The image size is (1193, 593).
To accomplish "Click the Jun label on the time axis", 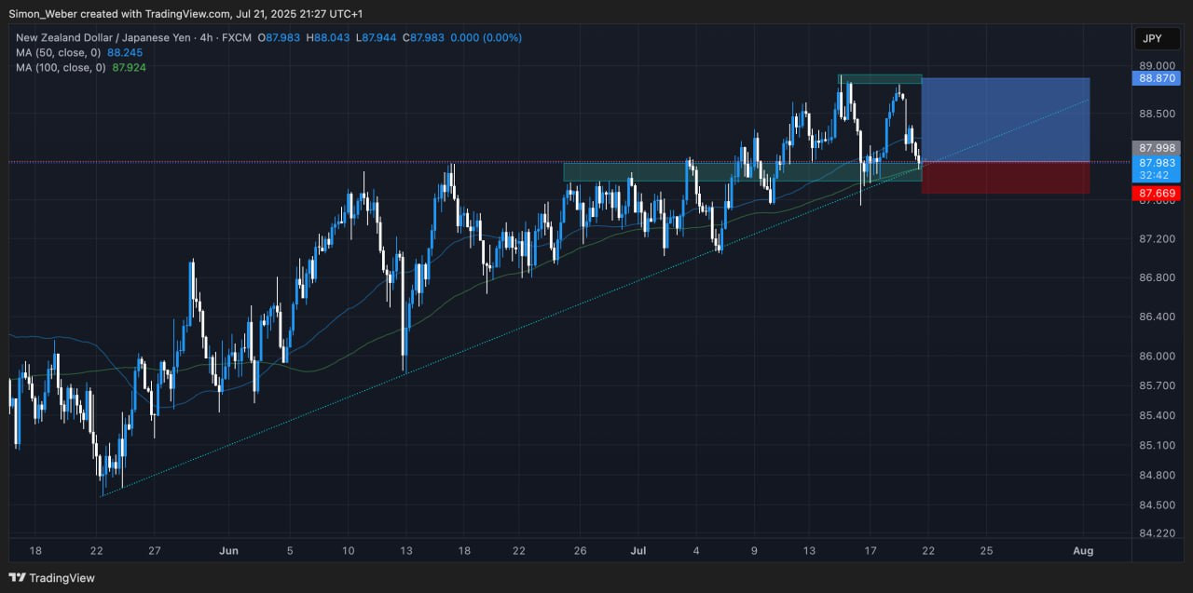I will (229, 550).
